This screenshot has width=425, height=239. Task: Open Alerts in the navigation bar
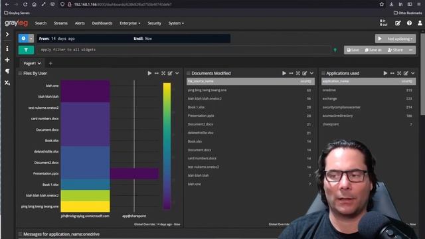80,23
